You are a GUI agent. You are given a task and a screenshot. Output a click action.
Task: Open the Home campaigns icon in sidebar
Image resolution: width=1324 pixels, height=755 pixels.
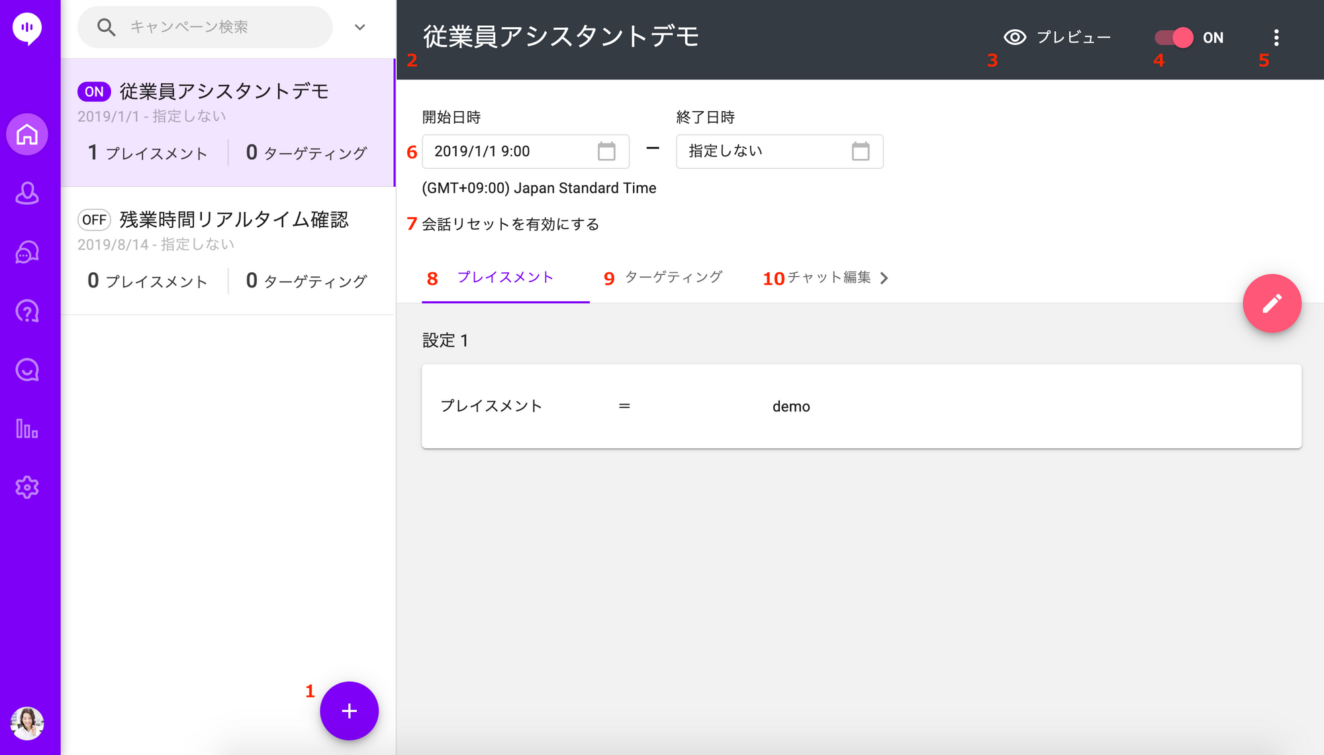27,134
